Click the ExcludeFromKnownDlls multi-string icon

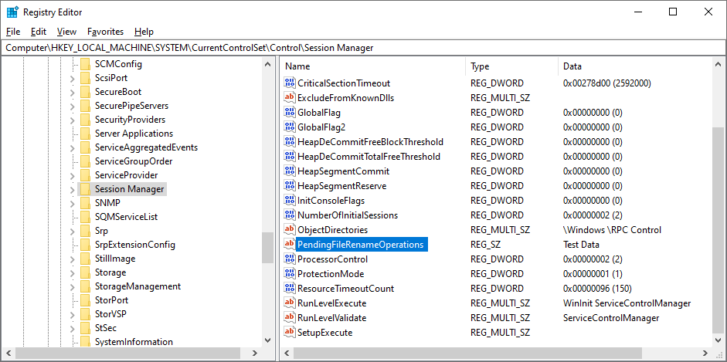[x=290, y=98]
